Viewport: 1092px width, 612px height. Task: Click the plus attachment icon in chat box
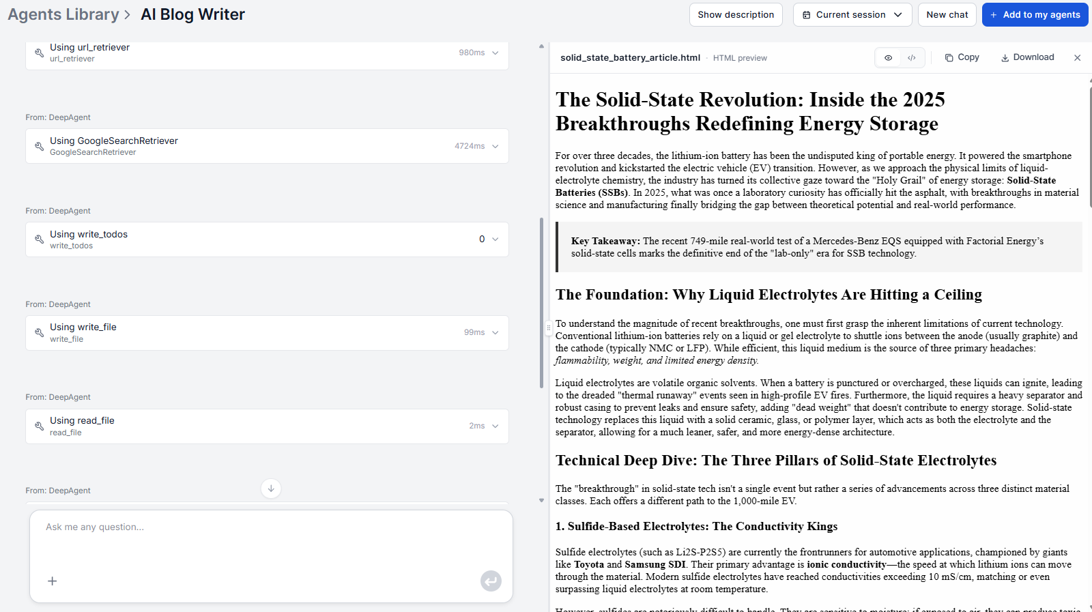click(52, 581)
